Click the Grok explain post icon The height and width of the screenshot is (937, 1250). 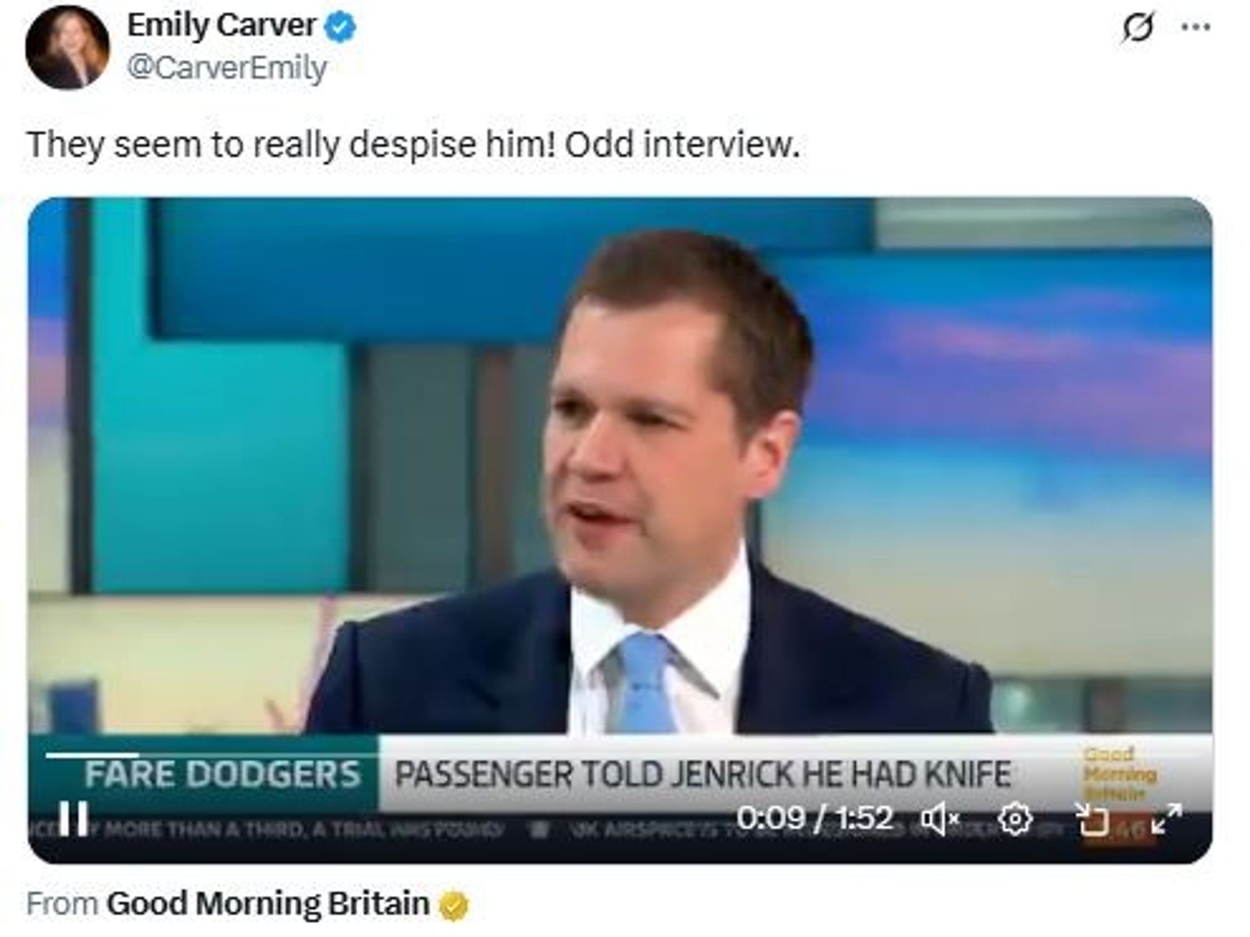click(x=1138, y=28)
